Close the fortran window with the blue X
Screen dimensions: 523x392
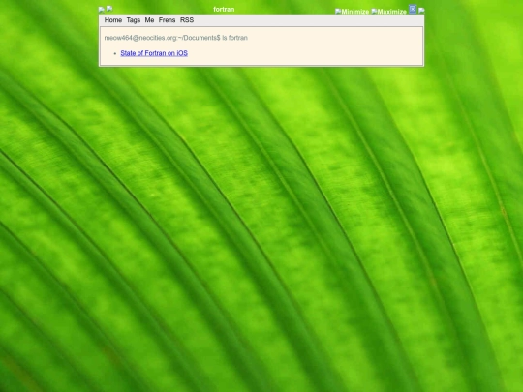pos(413,9)
